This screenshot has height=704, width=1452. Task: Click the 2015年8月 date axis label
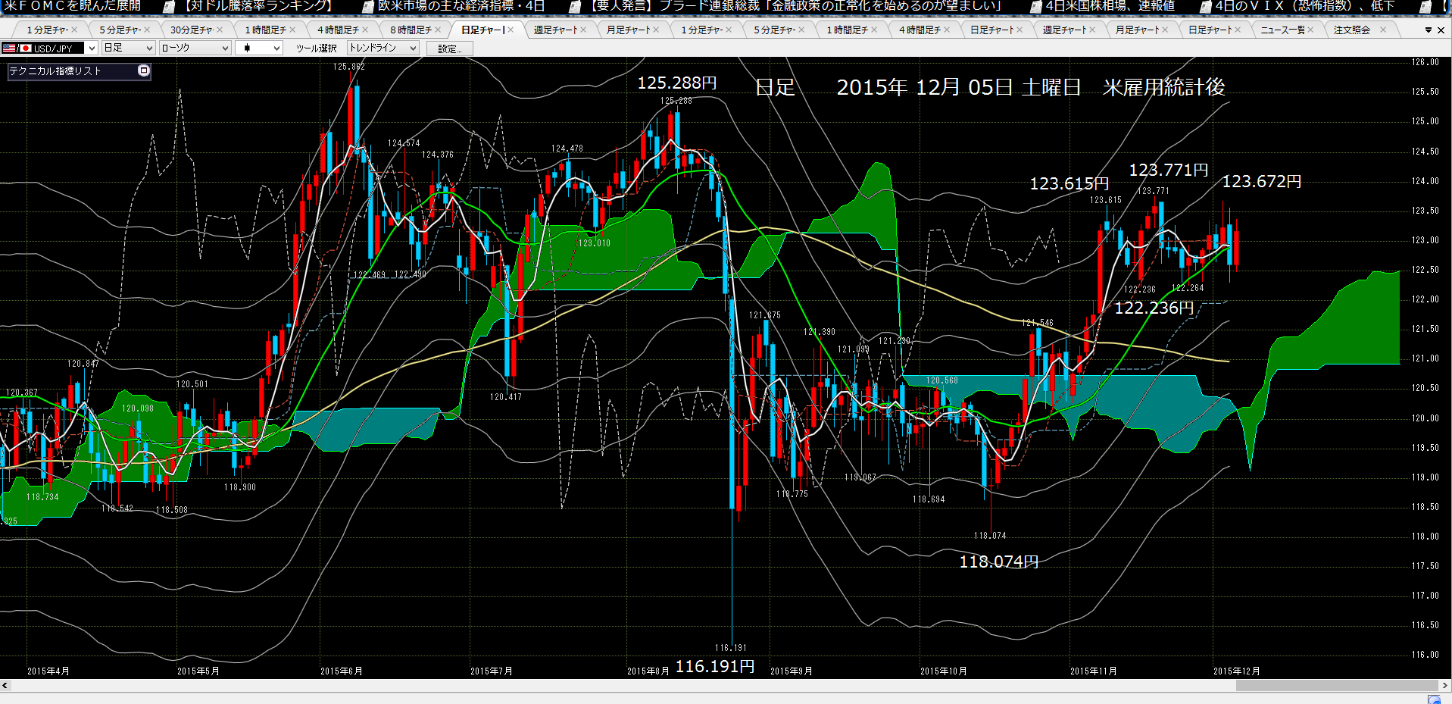point(648,671)
